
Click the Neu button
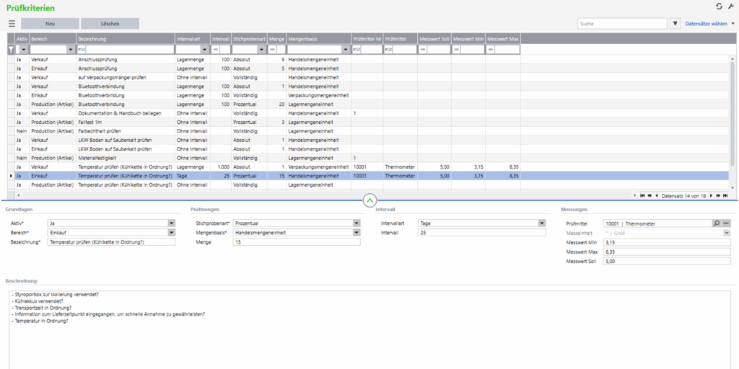click(50, 24)
